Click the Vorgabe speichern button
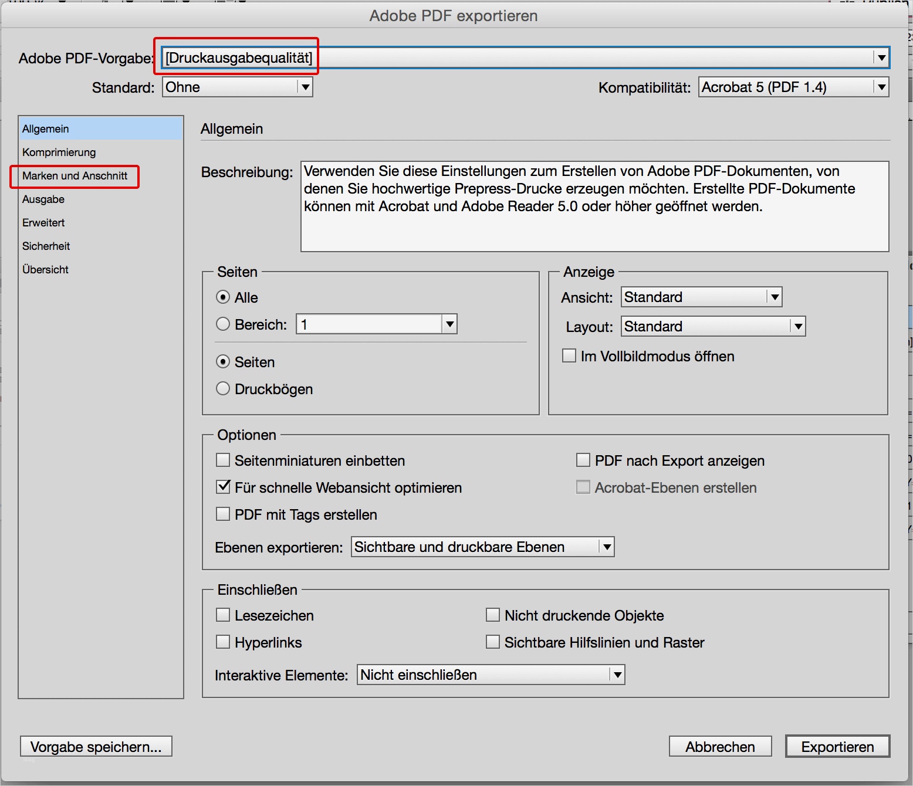Image resolution: width=913 pixels, height=786 pixels. [x=96, y=746]
